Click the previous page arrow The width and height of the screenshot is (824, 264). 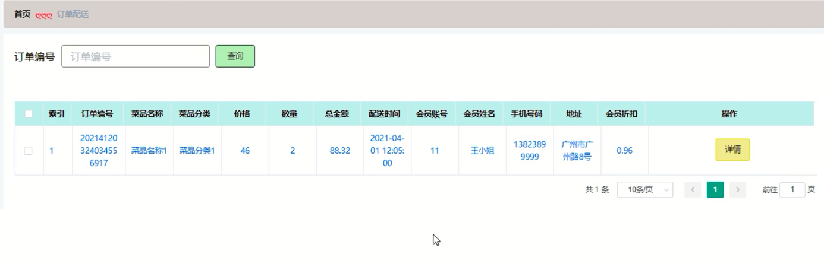pyautogui.click(x=693, y=190)
